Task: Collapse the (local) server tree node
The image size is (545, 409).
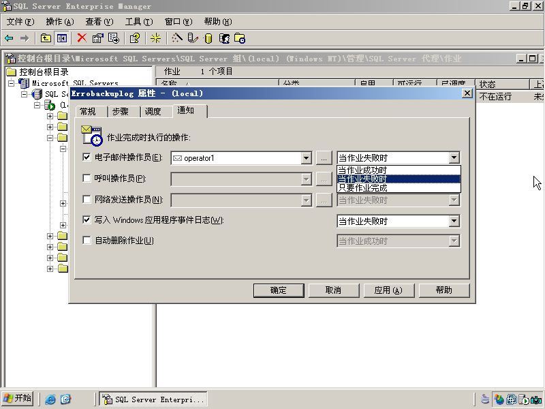Action: (x=37, y=105)
